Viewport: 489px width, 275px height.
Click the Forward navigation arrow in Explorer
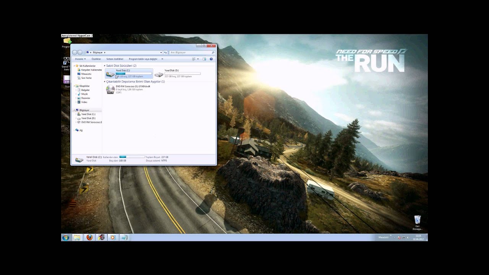point(80,52)
